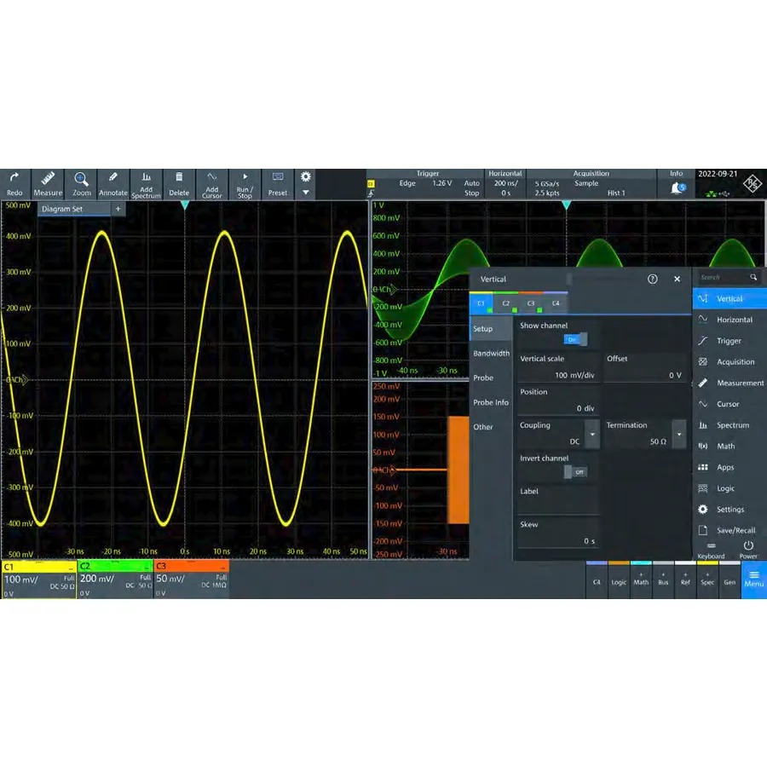Turn off the Show channel toggle
This screenshot has width=767, height=767.
pos(574,339)
